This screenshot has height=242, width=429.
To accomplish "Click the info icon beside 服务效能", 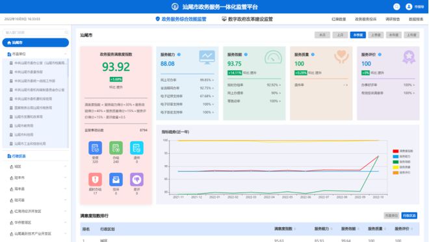I will tap(246, 55).
